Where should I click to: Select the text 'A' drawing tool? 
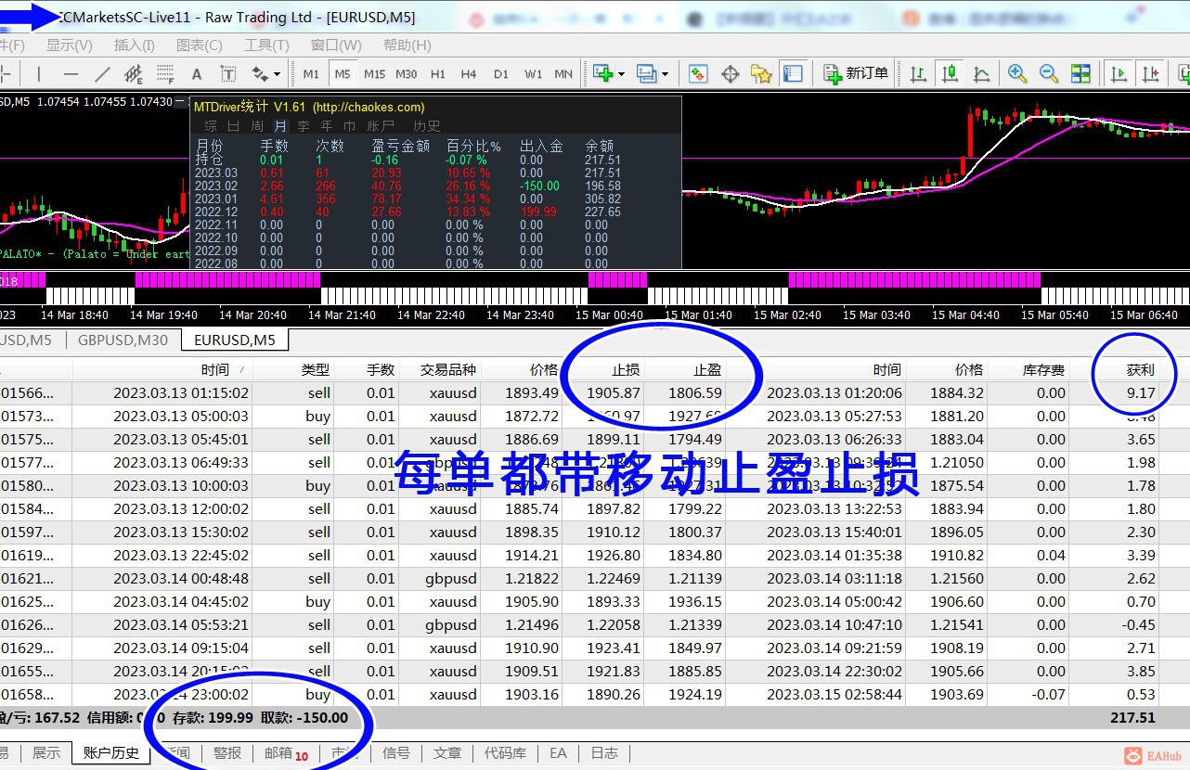pyautogui.click(x=197, y=74)
